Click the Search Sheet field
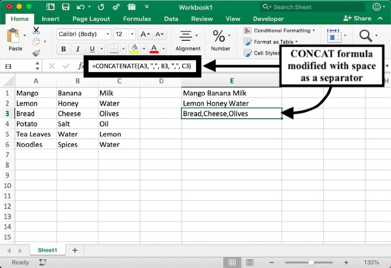 point(312,7)
